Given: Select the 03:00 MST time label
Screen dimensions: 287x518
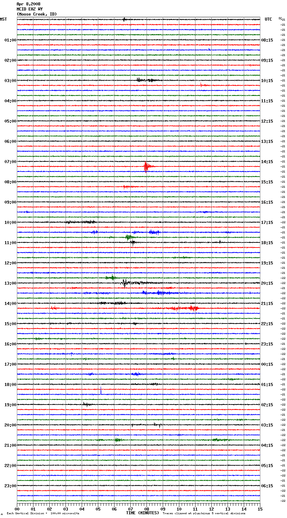Looking at the screenshot, I should pyautogui.click(x=10, y=81).
